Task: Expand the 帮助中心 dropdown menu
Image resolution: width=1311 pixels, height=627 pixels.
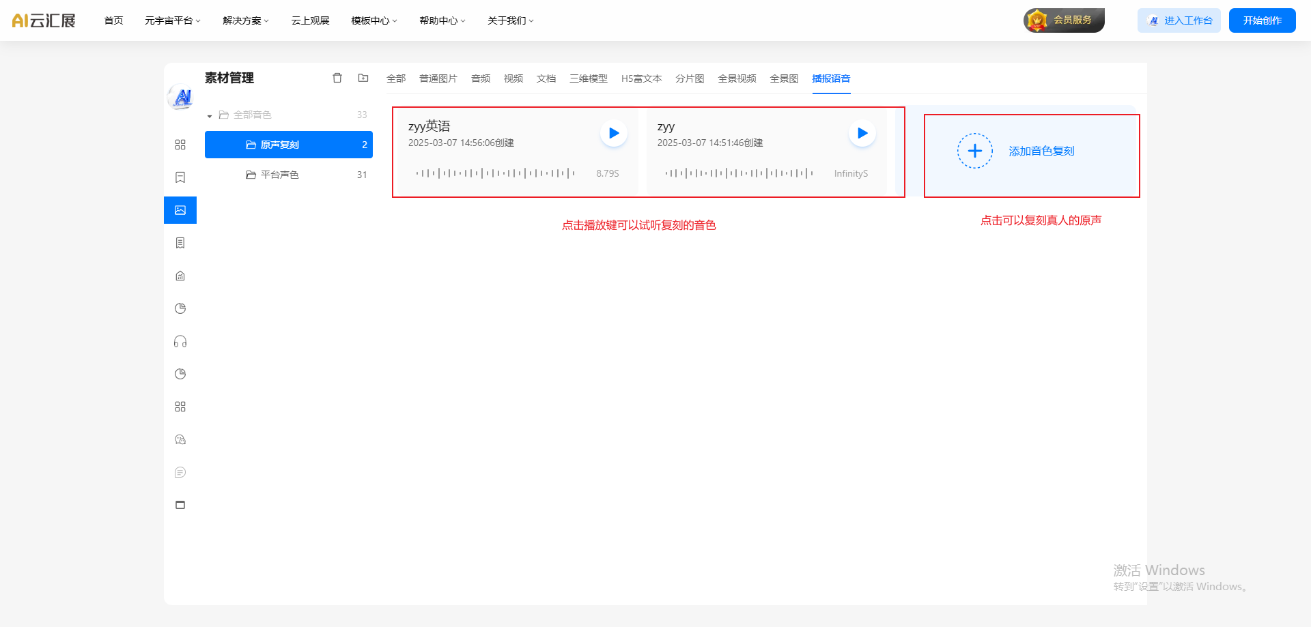Action: click(442, 20)
